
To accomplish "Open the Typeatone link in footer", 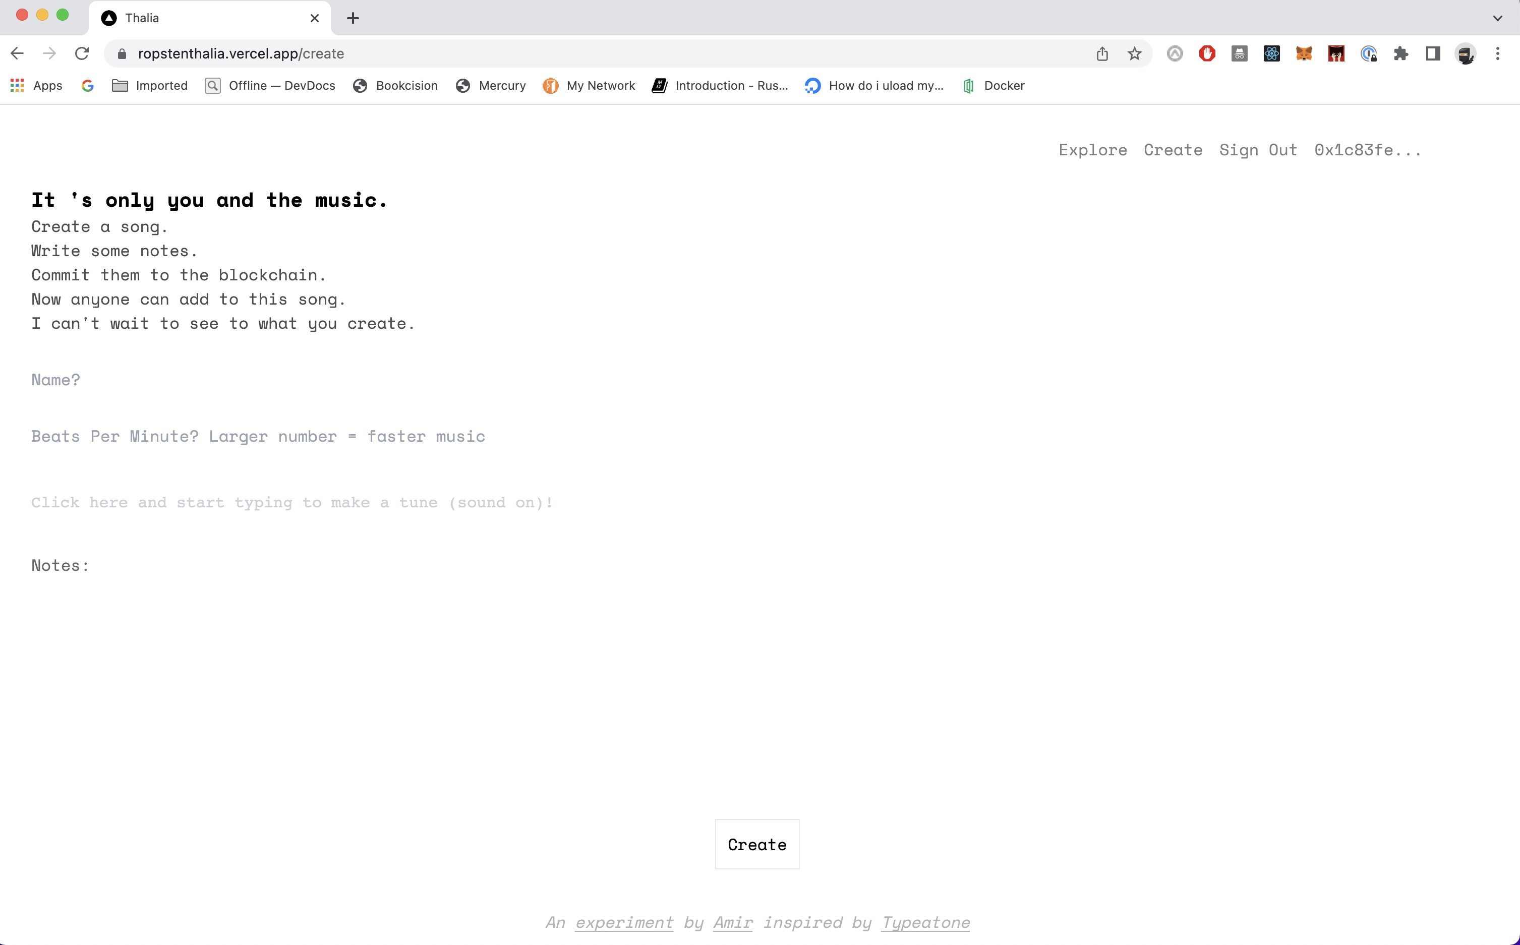I will coord(925,922).
